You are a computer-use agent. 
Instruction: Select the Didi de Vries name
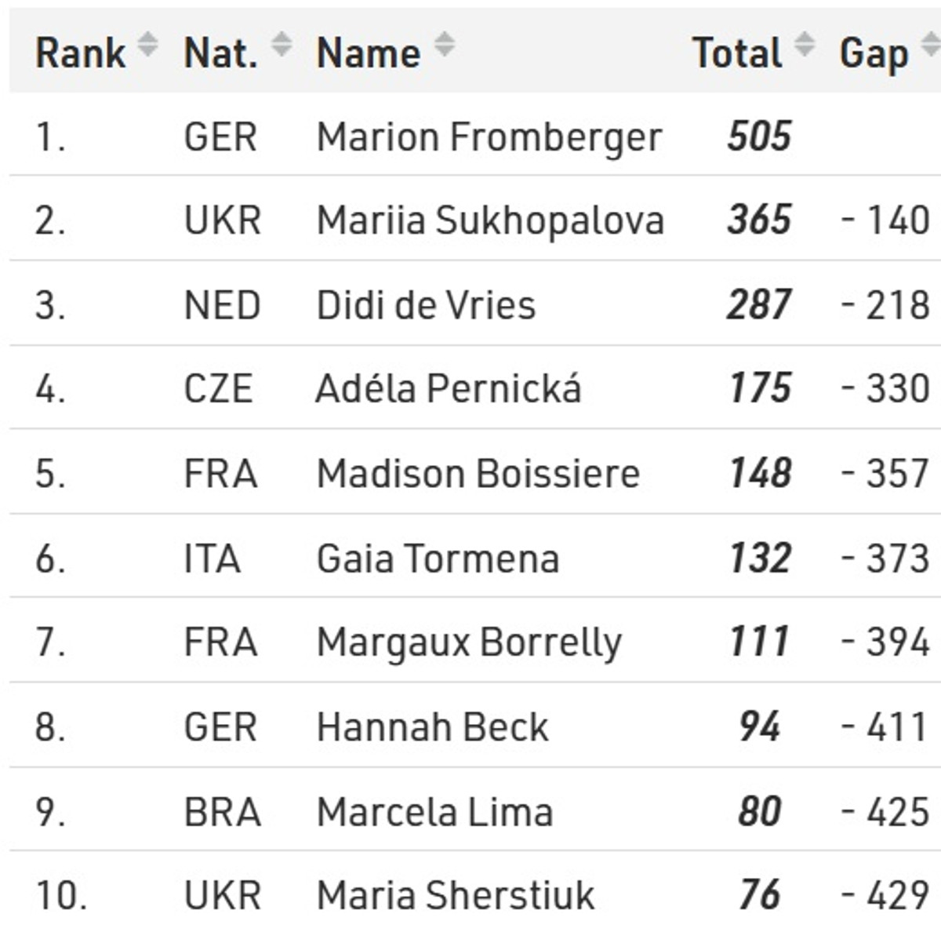[426, 304]
